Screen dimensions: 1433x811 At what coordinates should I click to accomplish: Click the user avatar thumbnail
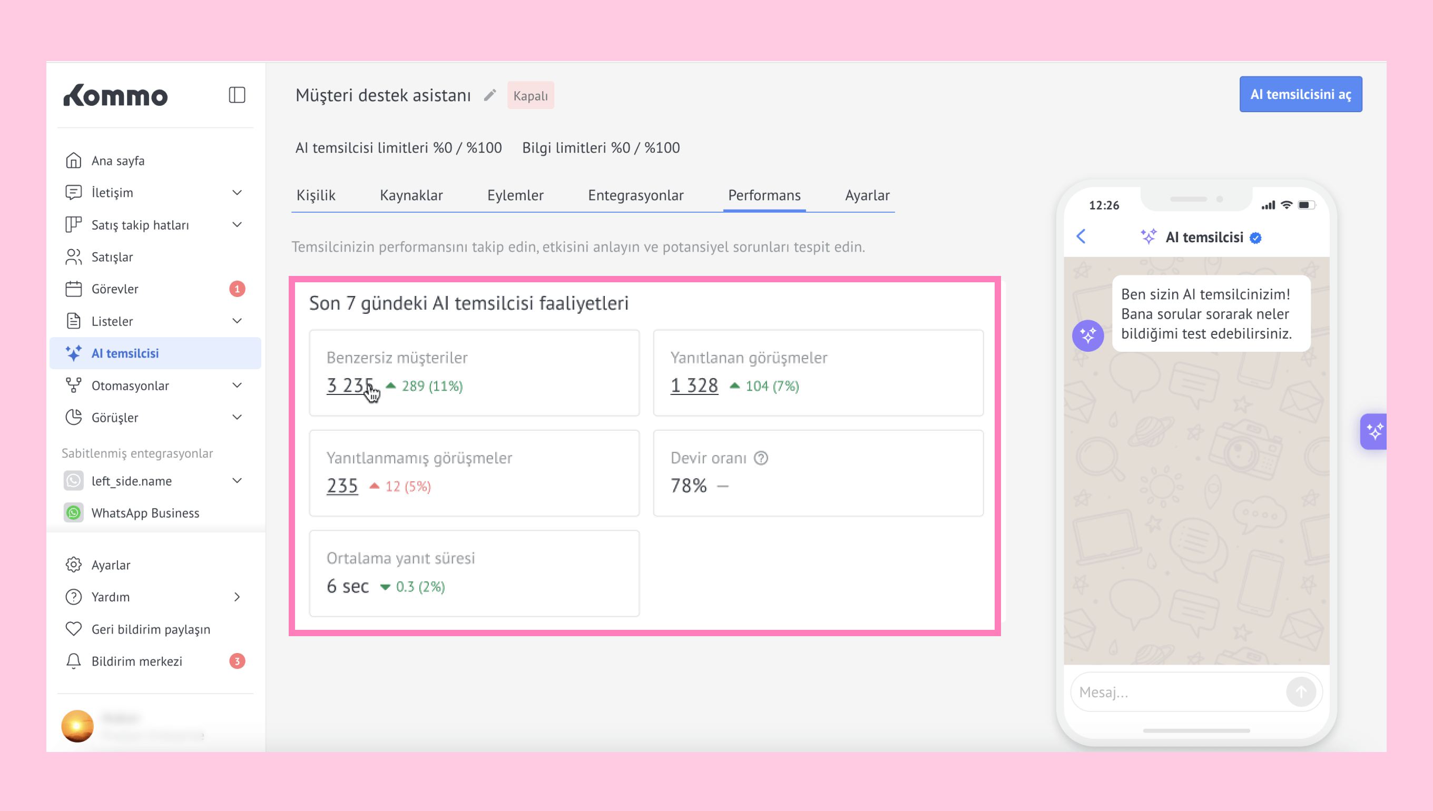tap(77, 726)
